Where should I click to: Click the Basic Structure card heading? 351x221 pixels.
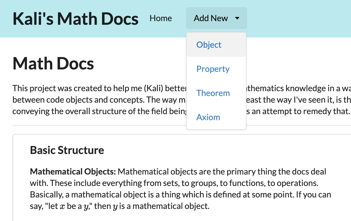click(67, 150)
